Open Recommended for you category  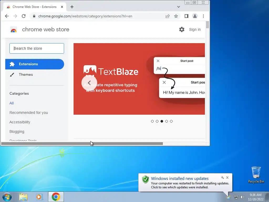click(29, 113)
